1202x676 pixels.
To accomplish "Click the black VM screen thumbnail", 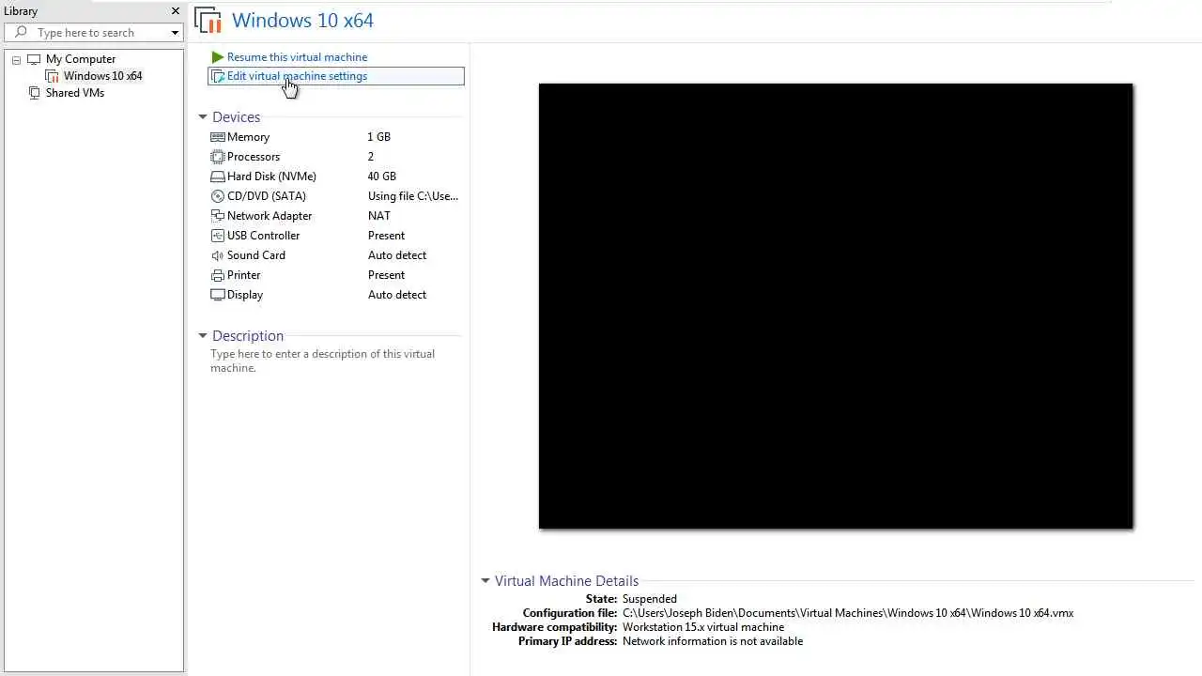I will point(836,306).
